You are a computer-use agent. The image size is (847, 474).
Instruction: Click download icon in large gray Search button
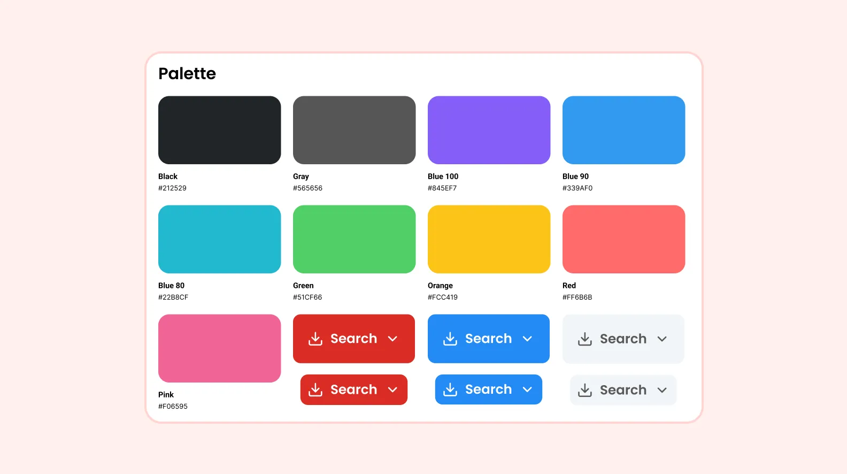585,339
